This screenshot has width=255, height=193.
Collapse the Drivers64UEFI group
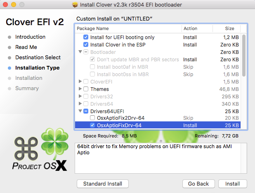click(80, 111)
